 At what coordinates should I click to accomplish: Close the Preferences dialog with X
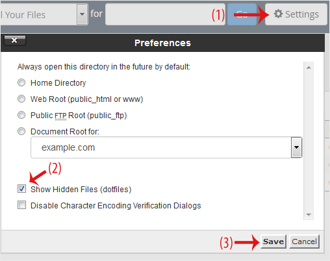15,40
